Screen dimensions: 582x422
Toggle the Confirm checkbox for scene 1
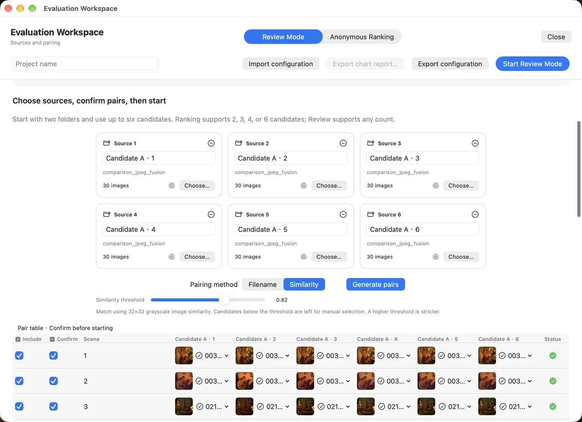(54, 356)
